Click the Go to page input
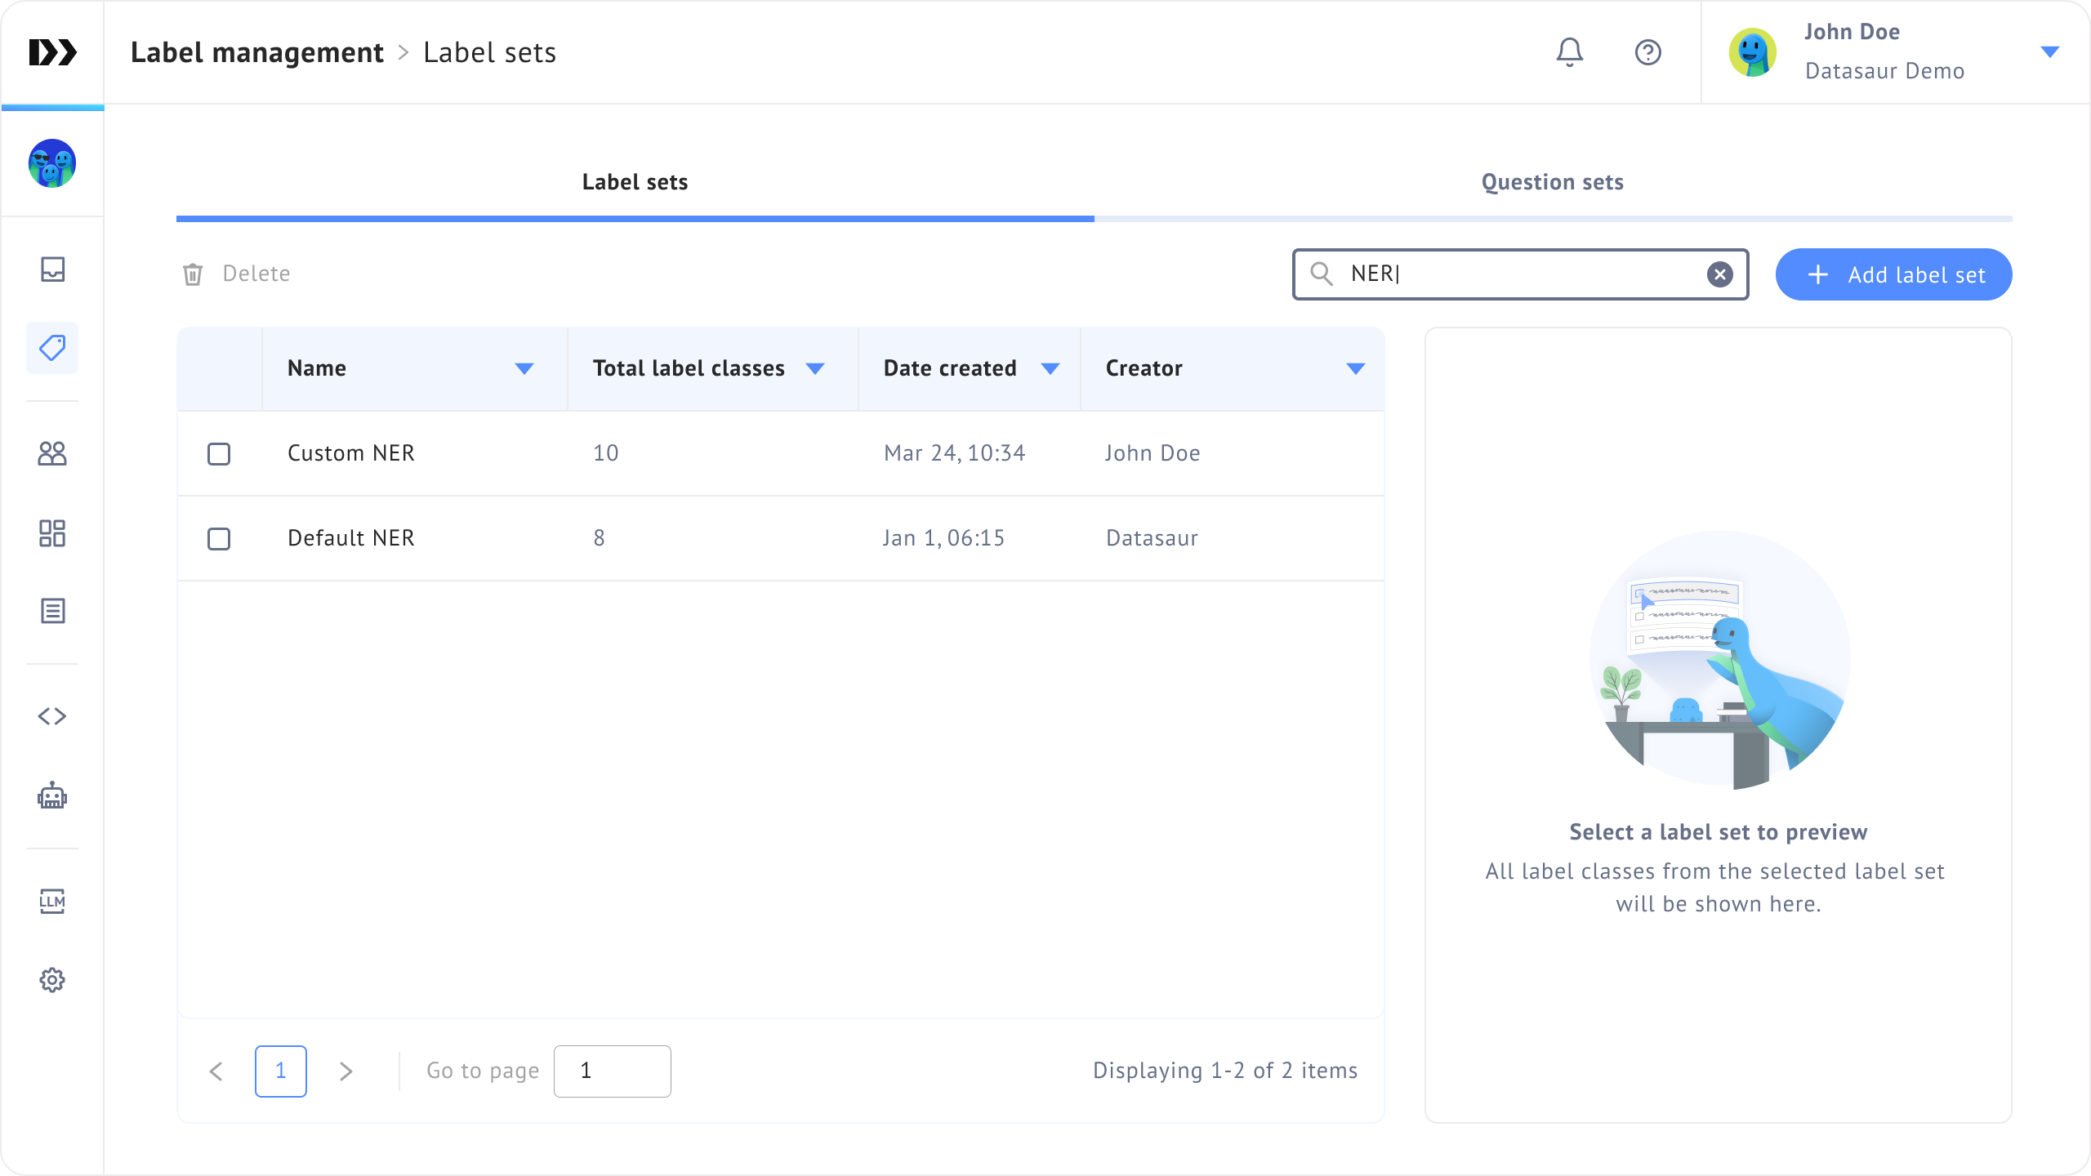The height and width of the screenshot is (1176, 2091). pyautogui.click(x=612, y=1071)
